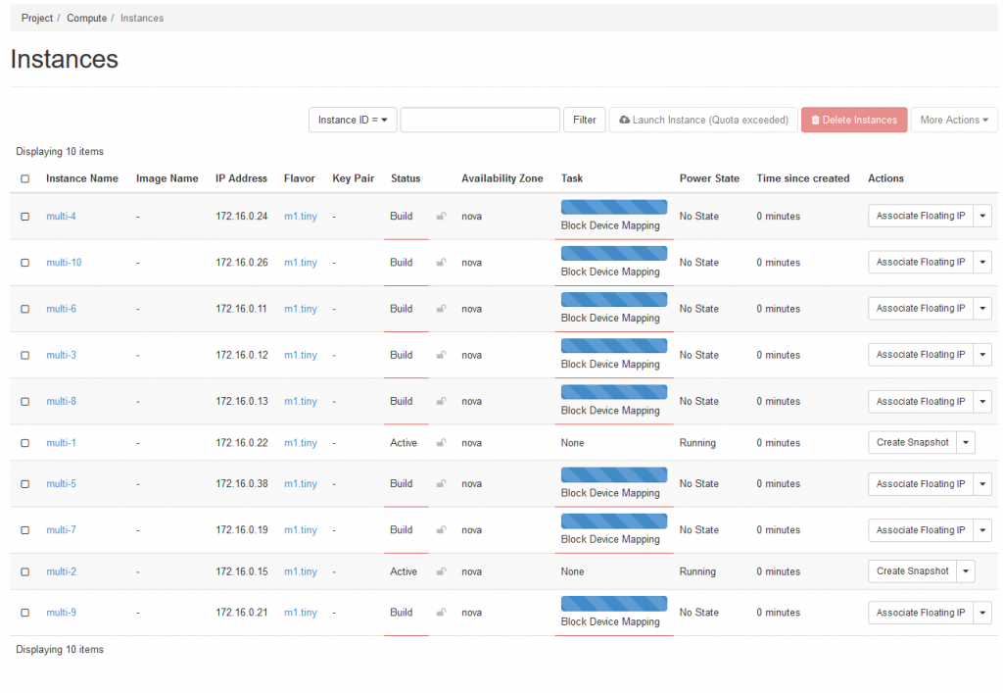Click the lock icon in multi-2 row
This screenshot has height=693, width=1003.
[x=442, y=571]
